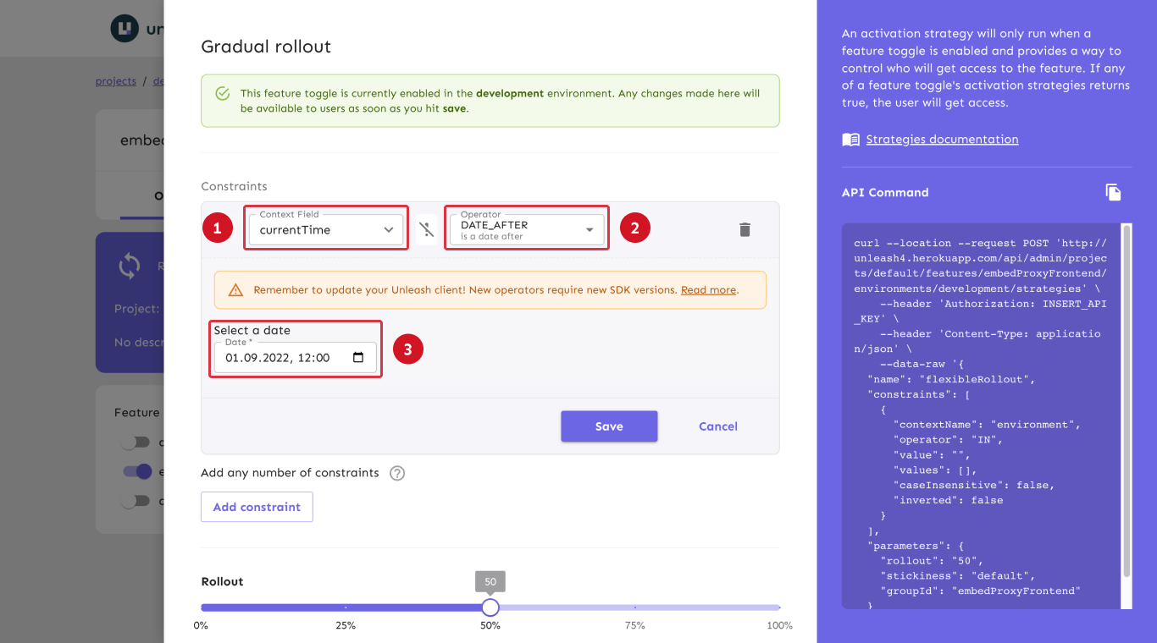Click the help question mark icon near constraints

397,473
